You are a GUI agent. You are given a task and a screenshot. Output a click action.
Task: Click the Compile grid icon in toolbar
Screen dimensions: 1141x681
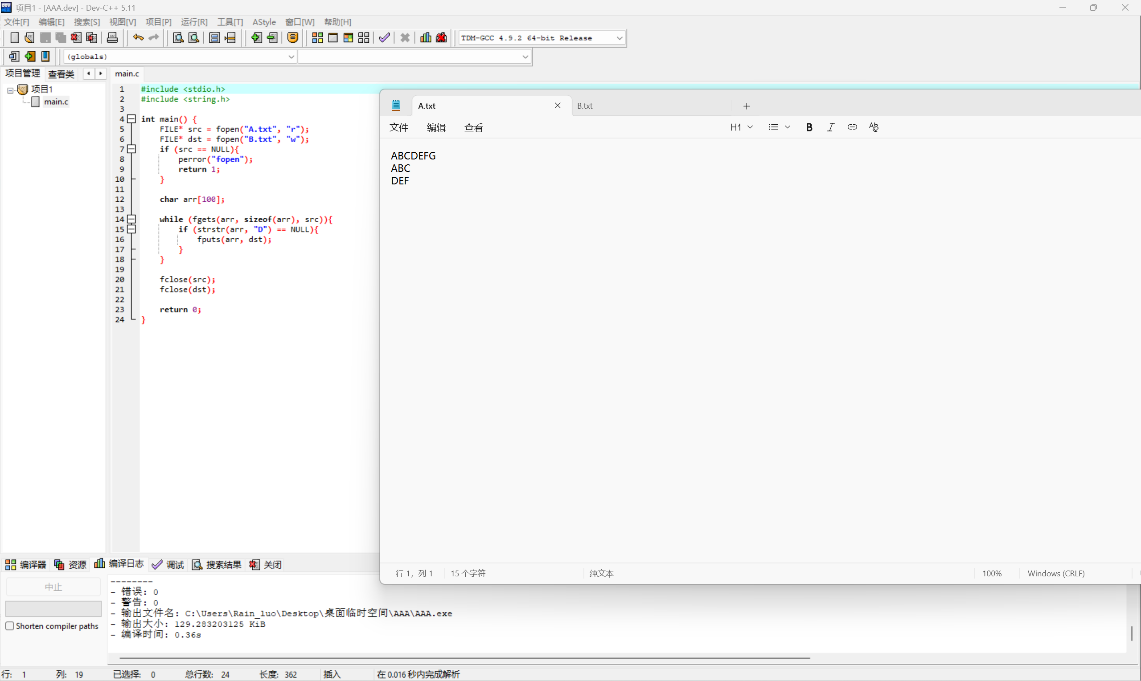click(317, 37)
